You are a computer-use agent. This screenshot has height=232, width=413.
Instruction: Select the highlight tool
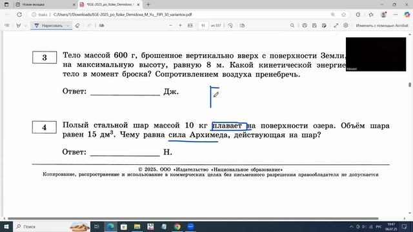pyautogui.click(x=19, y=26)
